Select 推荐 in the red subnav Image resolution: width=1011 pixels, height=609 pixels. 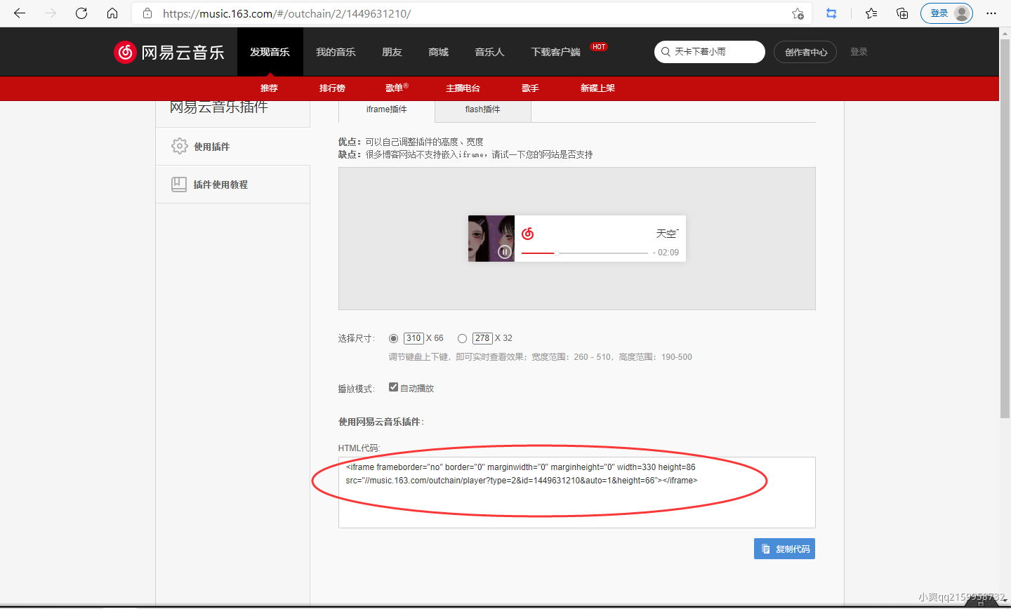click(269, 88)
